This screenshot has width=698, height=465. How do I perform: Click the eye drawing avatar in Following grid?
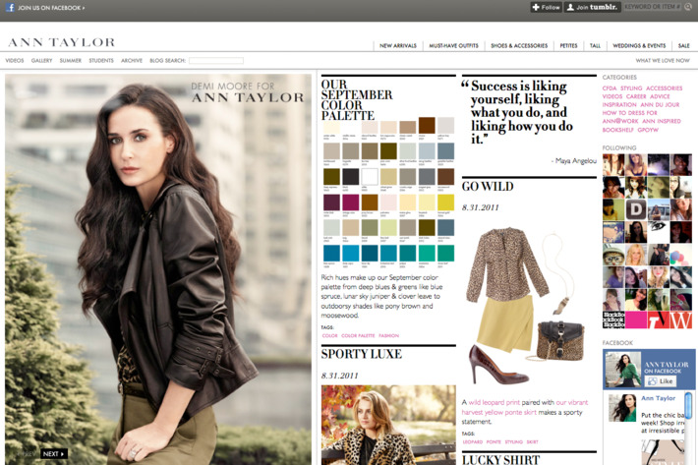(x=659, y=231)
